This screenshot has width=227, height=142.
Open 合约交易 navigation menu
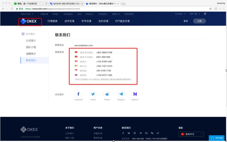(x=103, y=21)
